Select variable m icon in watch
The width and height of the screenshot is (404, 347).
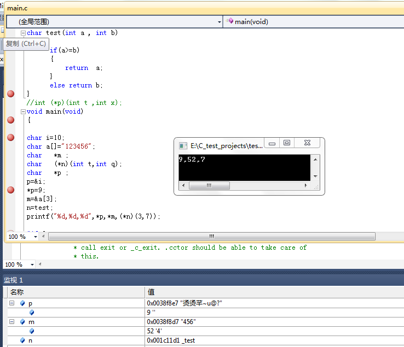[x=22, y=322]
